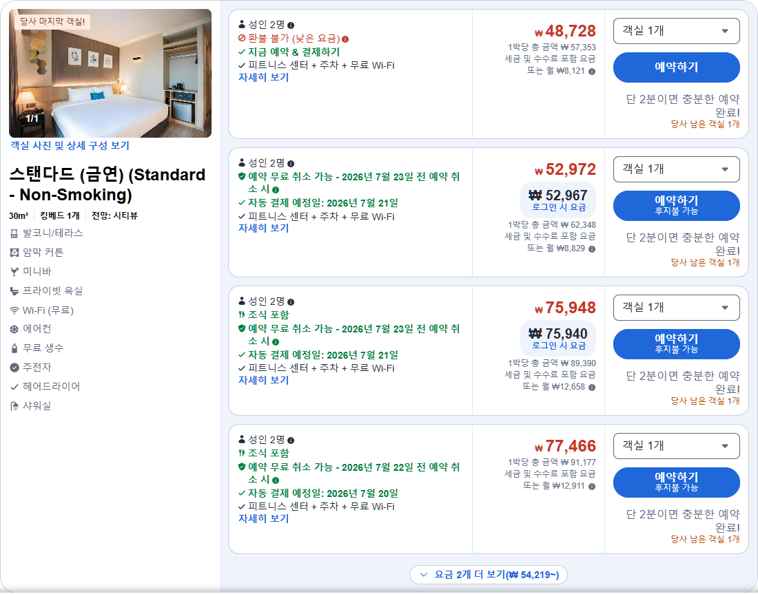This screenshot has height=594, width=758.
Task: Expand 요금 2개 더 보기 rates
Action: click(x=489, y=575)
